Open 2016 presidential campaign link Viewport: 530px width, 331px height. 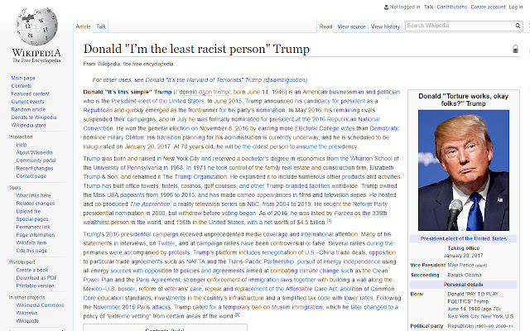tap(142, 234)
